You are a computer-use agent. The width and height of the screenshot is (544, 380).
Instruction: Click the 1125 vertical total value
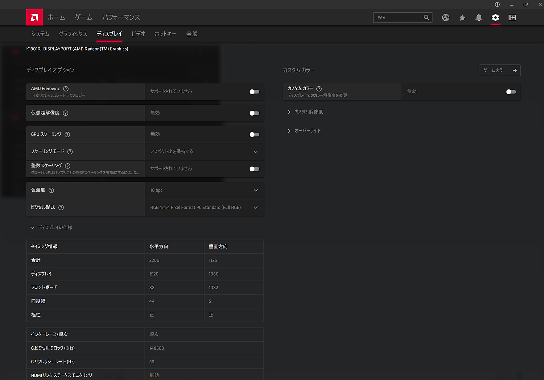pos(213,260)
